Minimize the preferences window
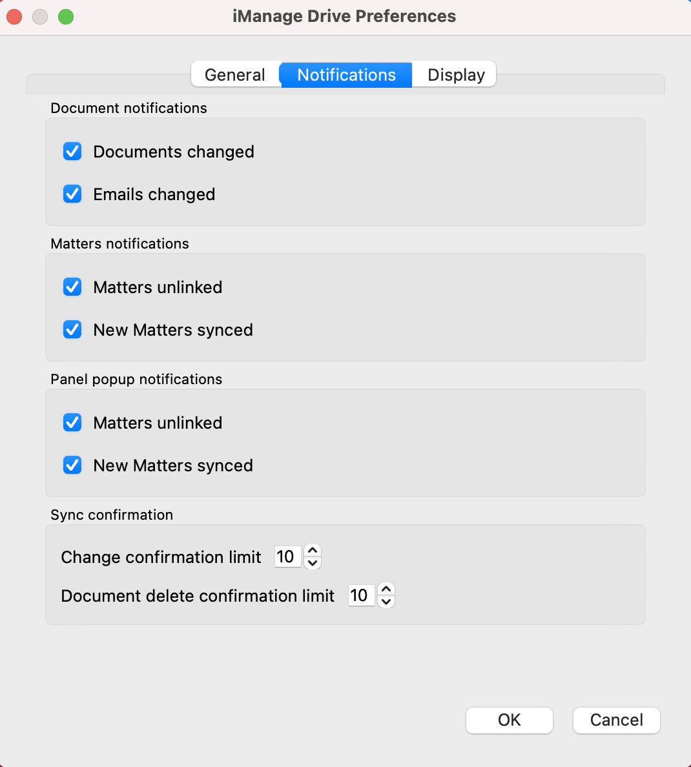Image resolution: width=691 pixels, height=767 pixels. pos(39,17)
